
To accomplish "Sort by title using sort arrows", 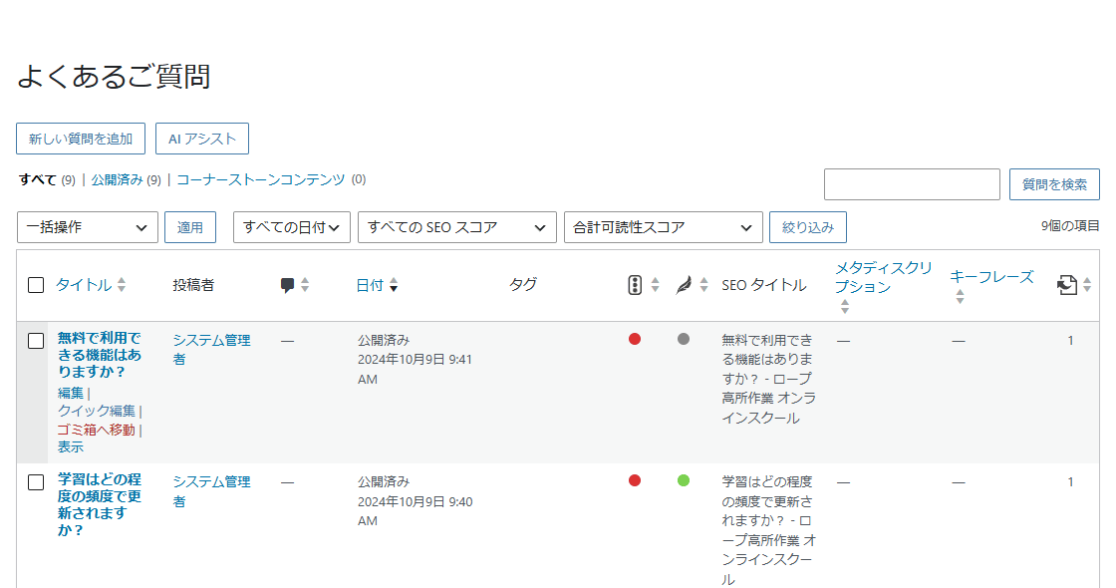I will pyautogui.click(x=122, y=285).
